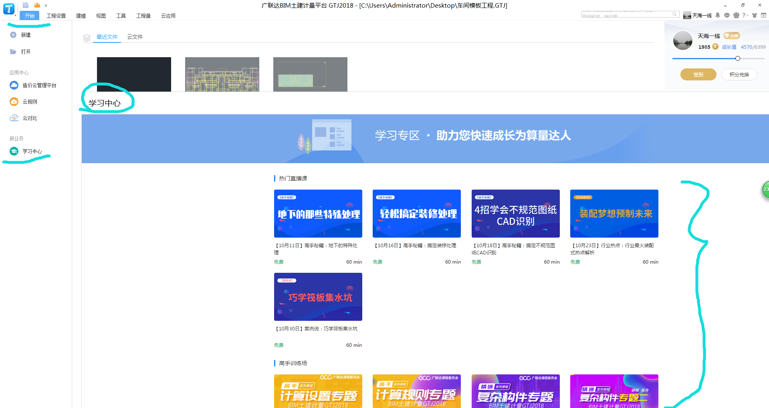Open 造价云管理平台 from the sidebar
The image size is (769, 408).
click(x=33, y=85)
